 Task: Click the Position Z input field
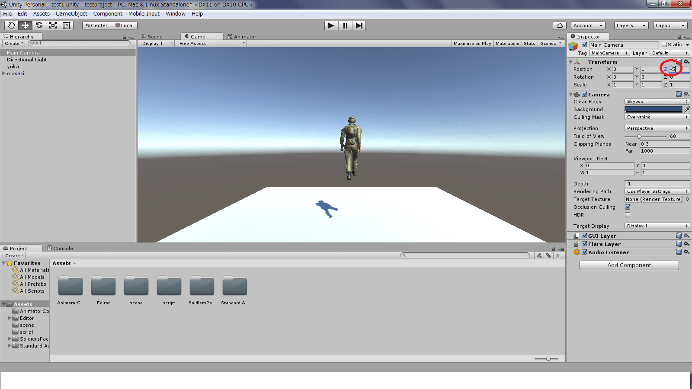pos(679,69)
